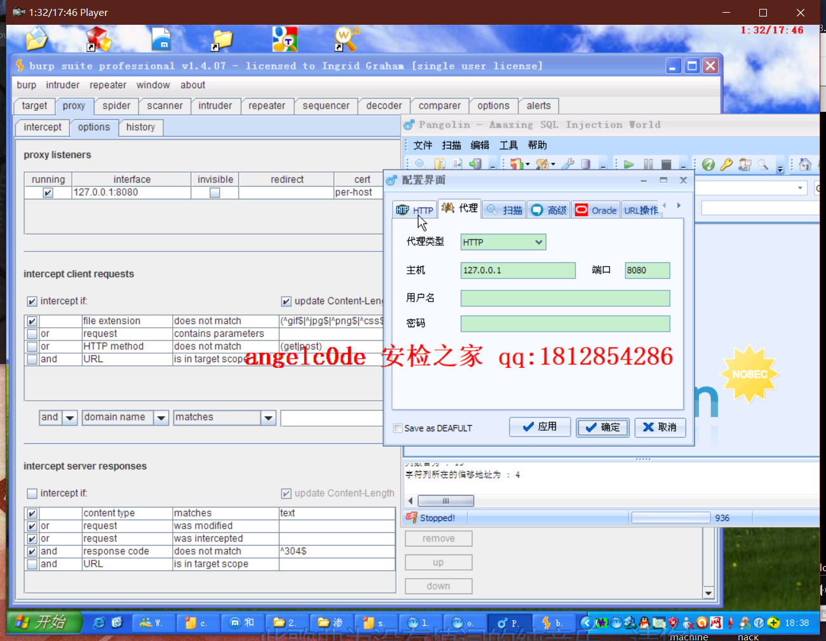The height and width of the screenshot is (641, 826).
Task: Click the wrench settings icon in Pangolin toolbar
Action: click(x=568, y=164)
